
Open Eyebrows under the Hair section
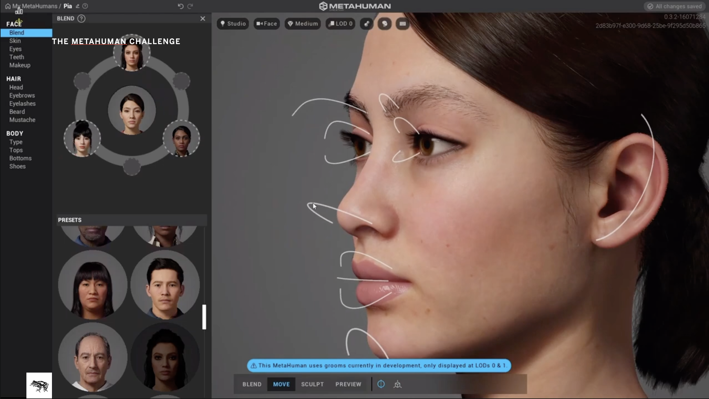[22, 96]
